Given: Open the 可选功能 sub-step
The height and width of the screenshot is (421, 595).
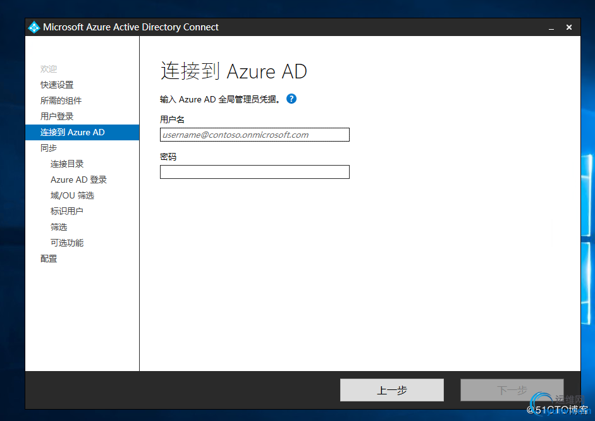Looking at the screenshot, I should 67,243.
